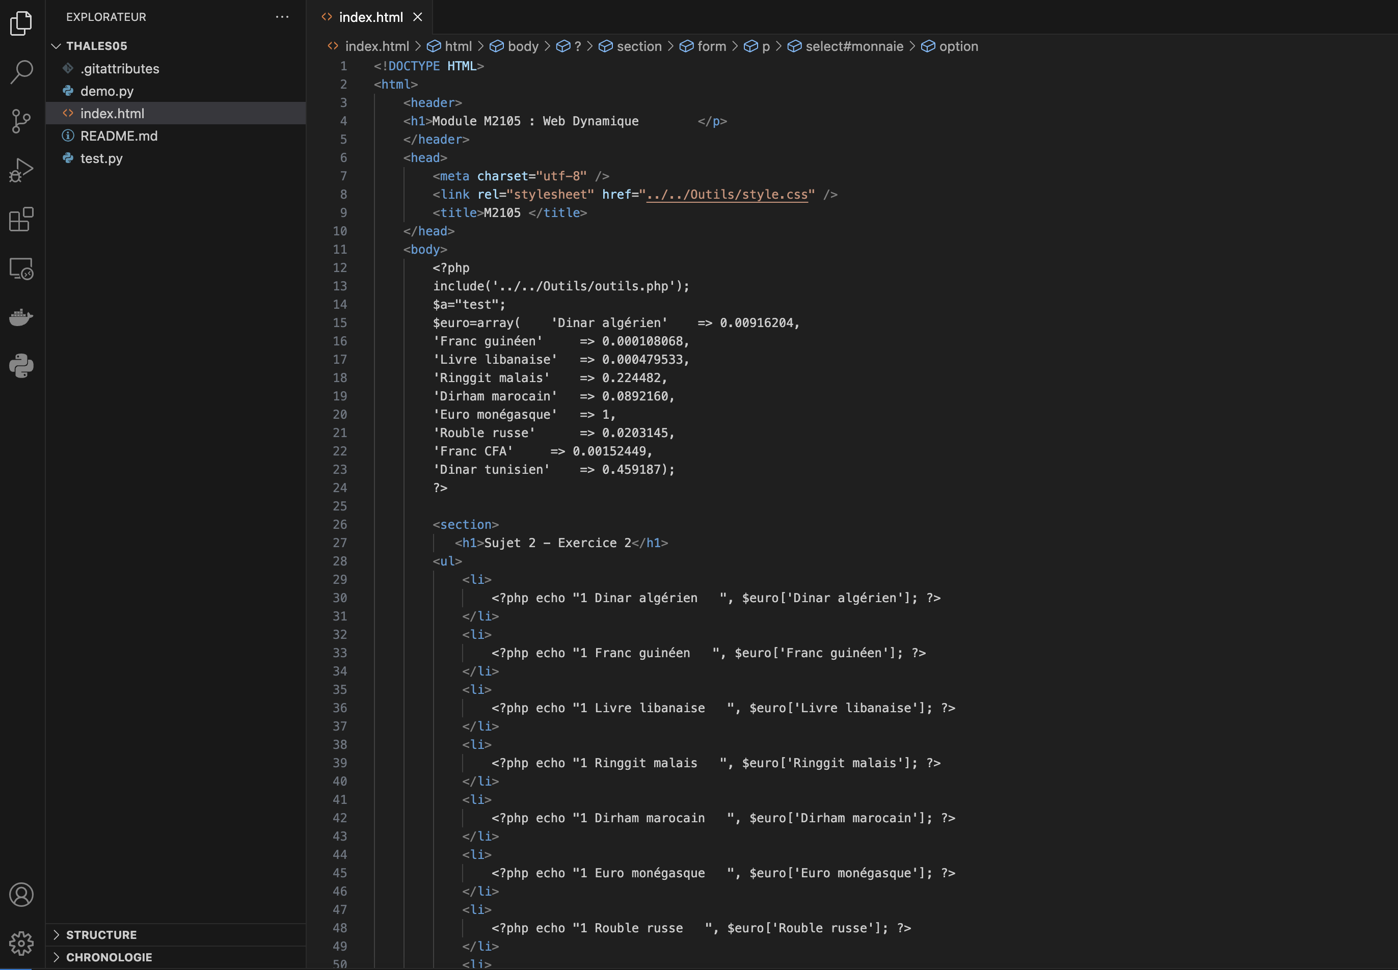Open the Docker view icon

21,317
